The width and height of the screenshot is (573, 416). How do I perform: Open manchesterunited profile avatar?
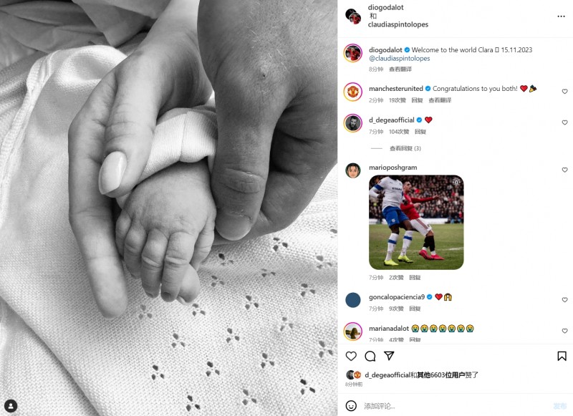point(352,92)
